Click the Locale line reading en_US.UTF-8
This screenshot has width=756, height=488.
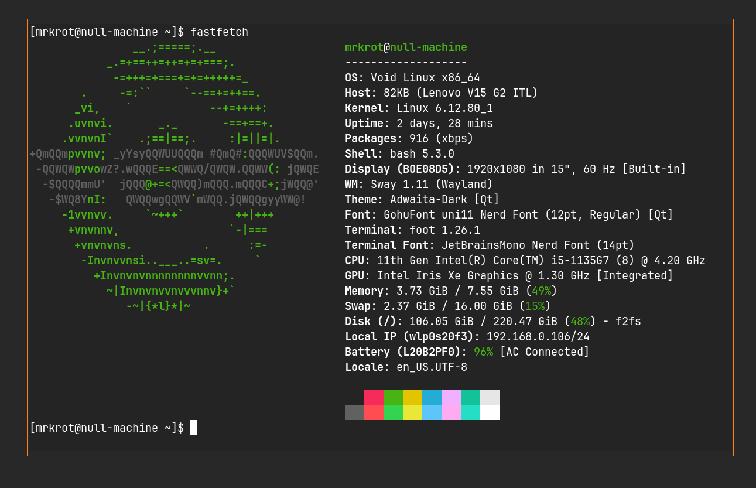coord(406,367)
